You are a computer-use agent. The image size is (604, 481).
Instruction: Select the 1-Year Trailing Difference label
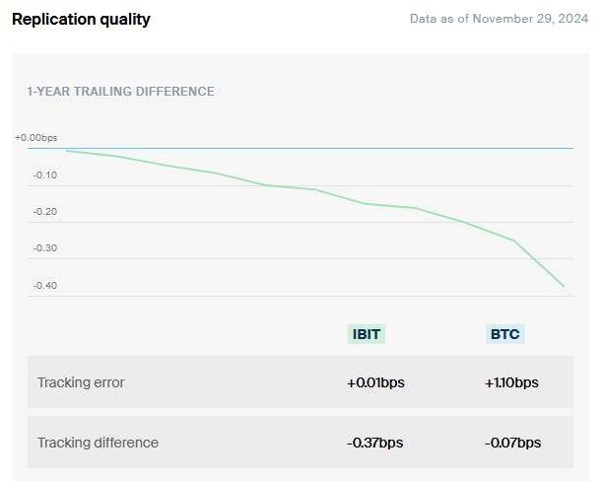tap(120, 92)
